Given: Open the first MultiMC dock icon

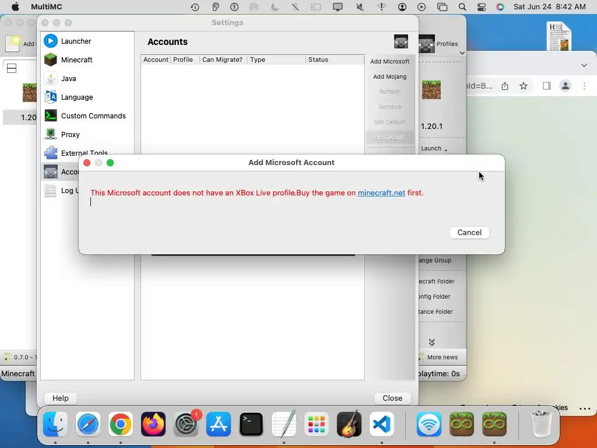Looking at the screenshot, I should pos(462,424).
